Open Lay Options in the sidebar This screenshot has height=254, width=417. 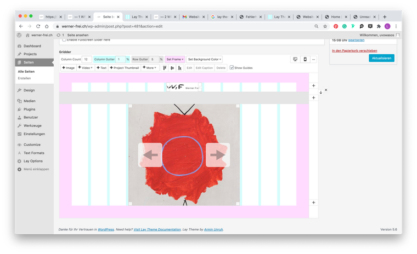click(33, 161)
